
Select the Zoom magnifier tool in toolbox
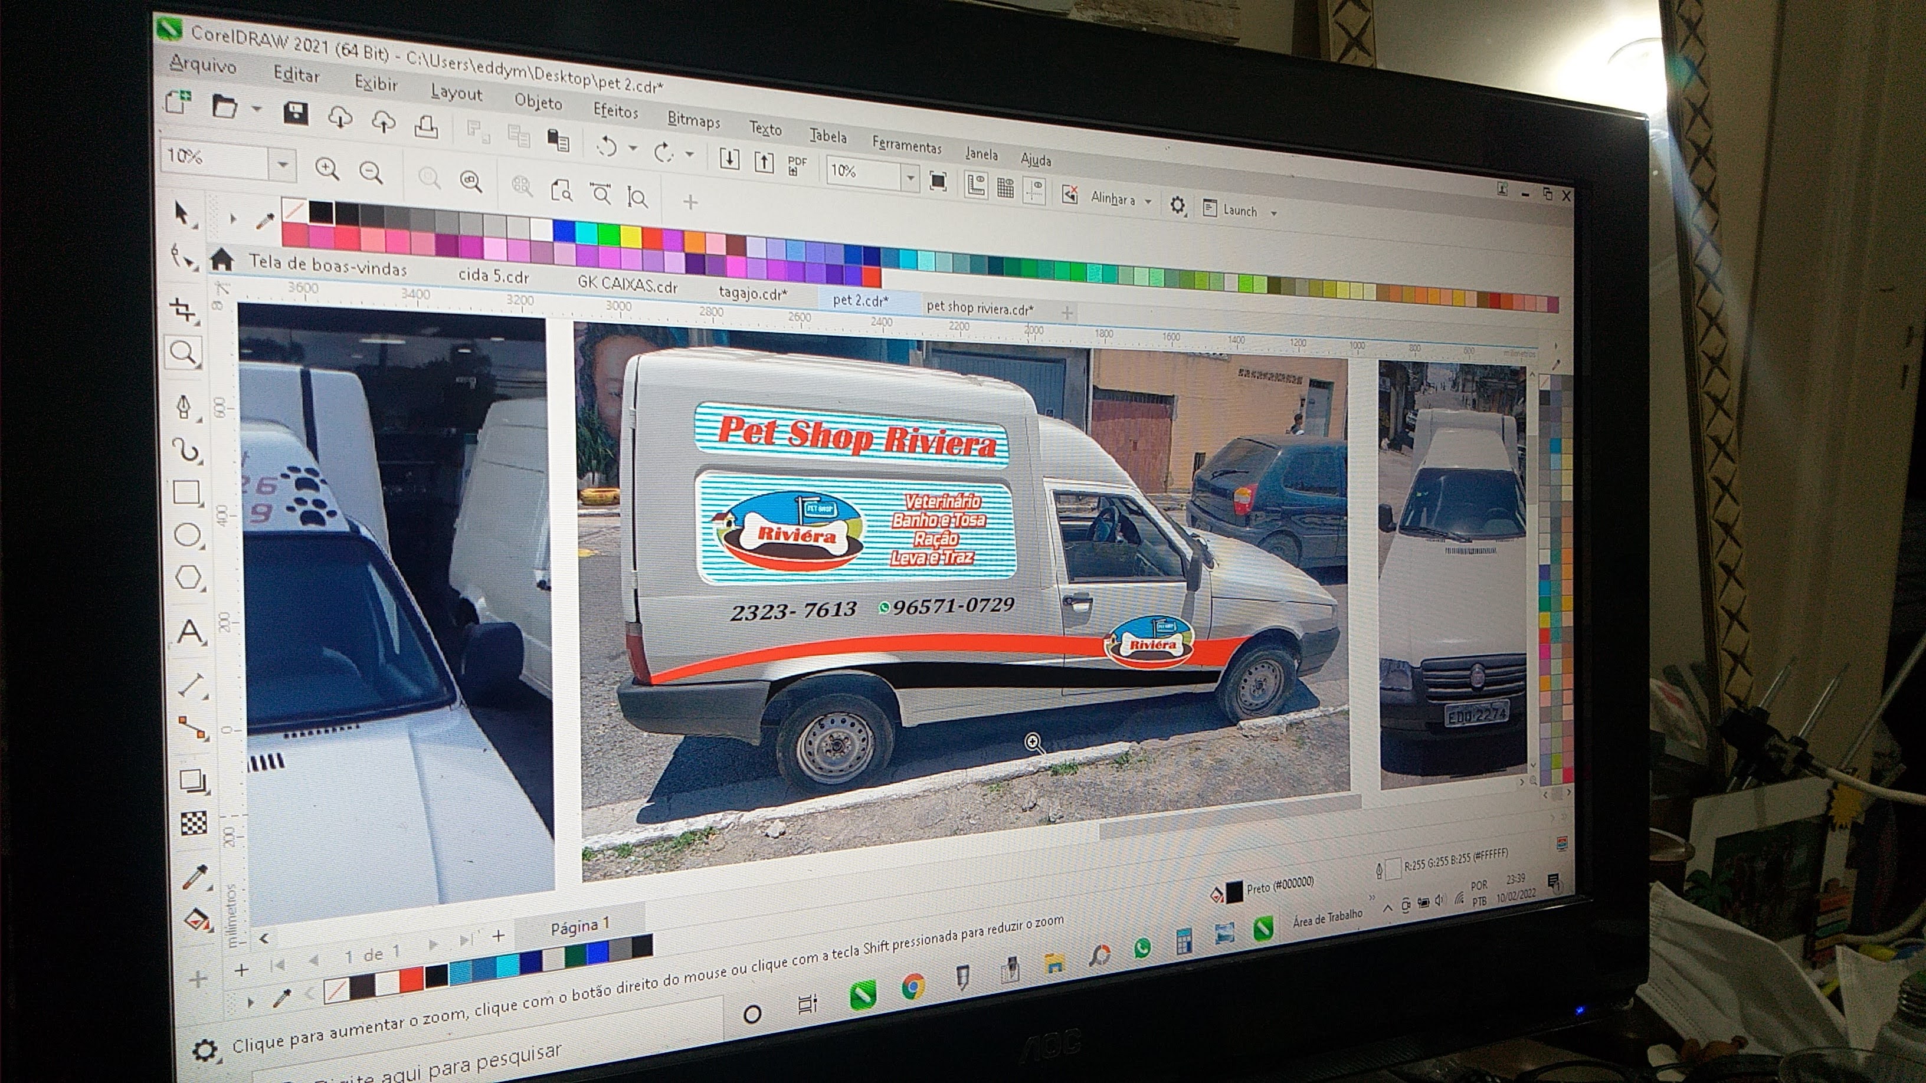(x=184, y=352)
